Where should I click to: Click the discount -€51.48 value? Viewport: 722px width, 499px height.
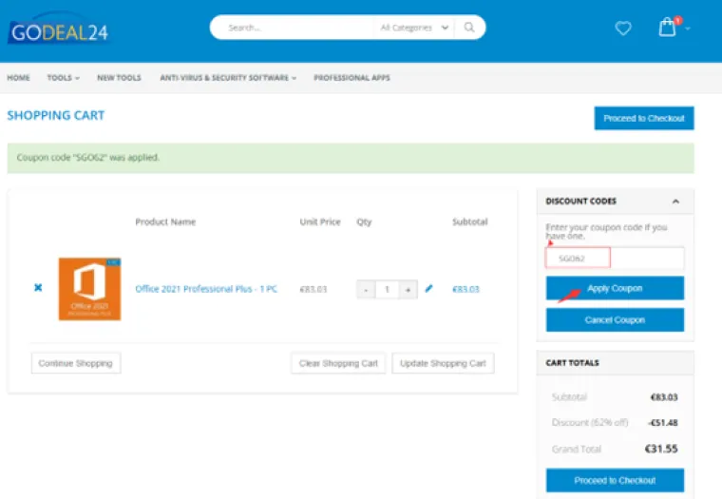pyautogui.click(x=662, y=423)
